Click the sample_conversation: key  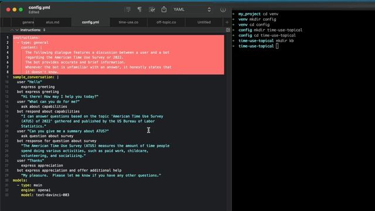[33, 77]
